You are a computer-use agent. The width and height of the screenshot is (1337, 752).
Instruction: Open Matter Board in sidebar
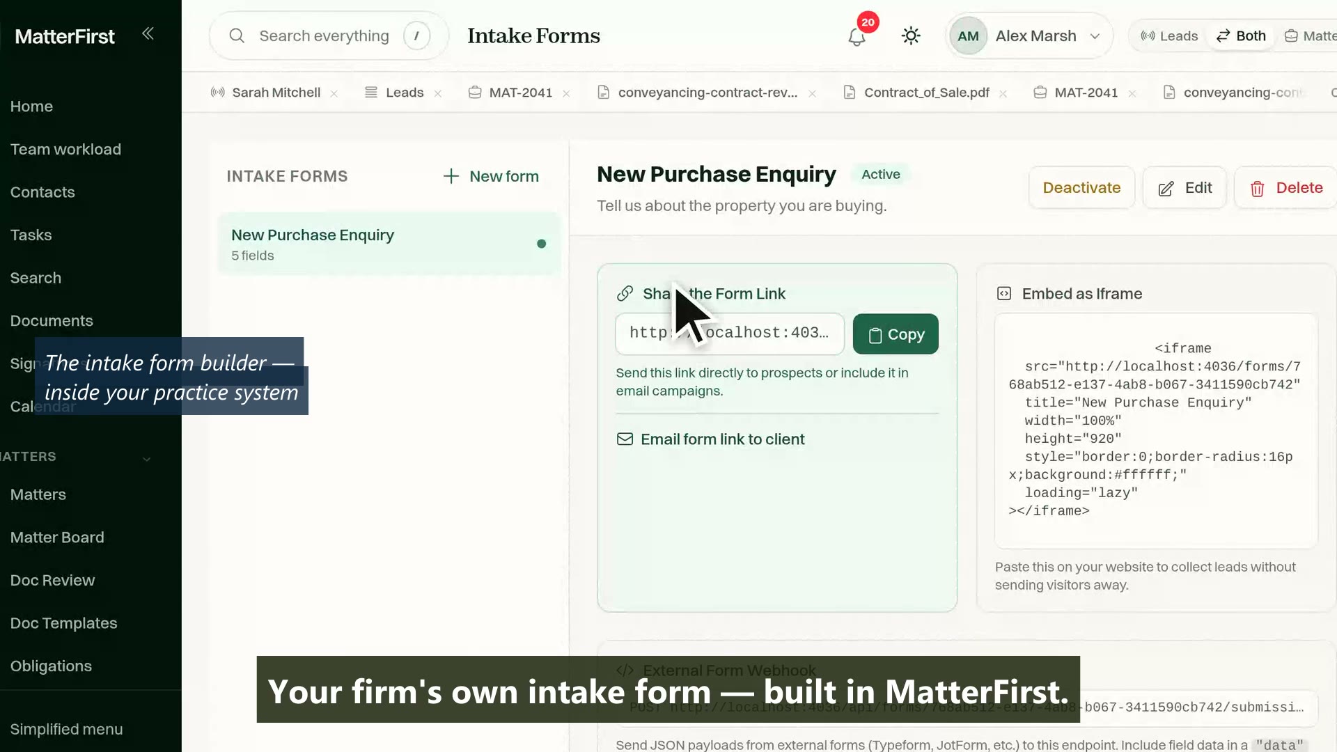(x=57, y=538)
